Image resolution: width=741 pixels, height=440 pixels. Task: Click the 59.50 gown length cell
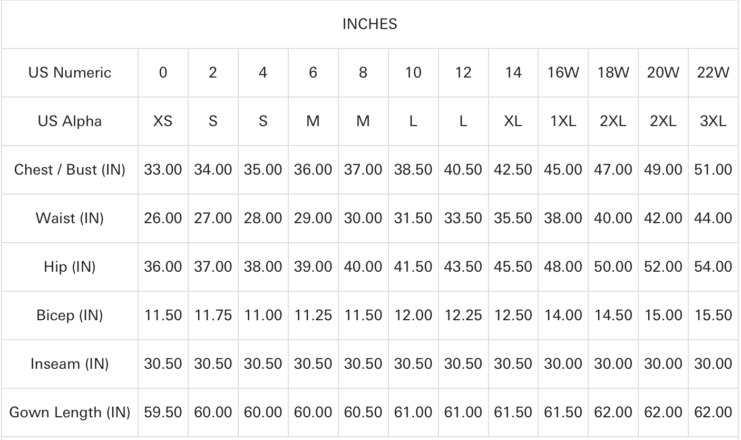163,413
